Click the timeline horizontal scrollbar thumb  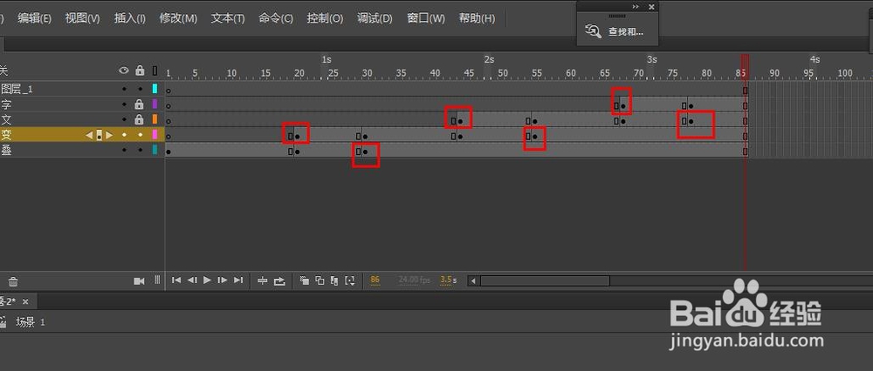545,281
